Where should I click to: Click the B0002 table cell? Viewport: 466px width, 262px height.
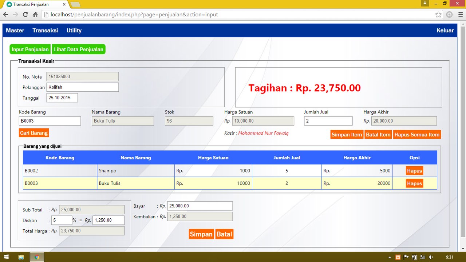(x=60, y=171)
